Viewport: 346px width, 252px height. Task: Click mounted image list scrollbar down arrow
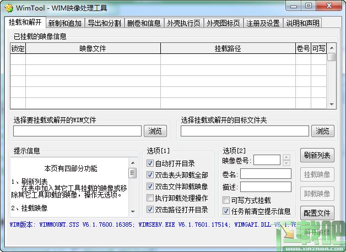click(x=332, y=105)
